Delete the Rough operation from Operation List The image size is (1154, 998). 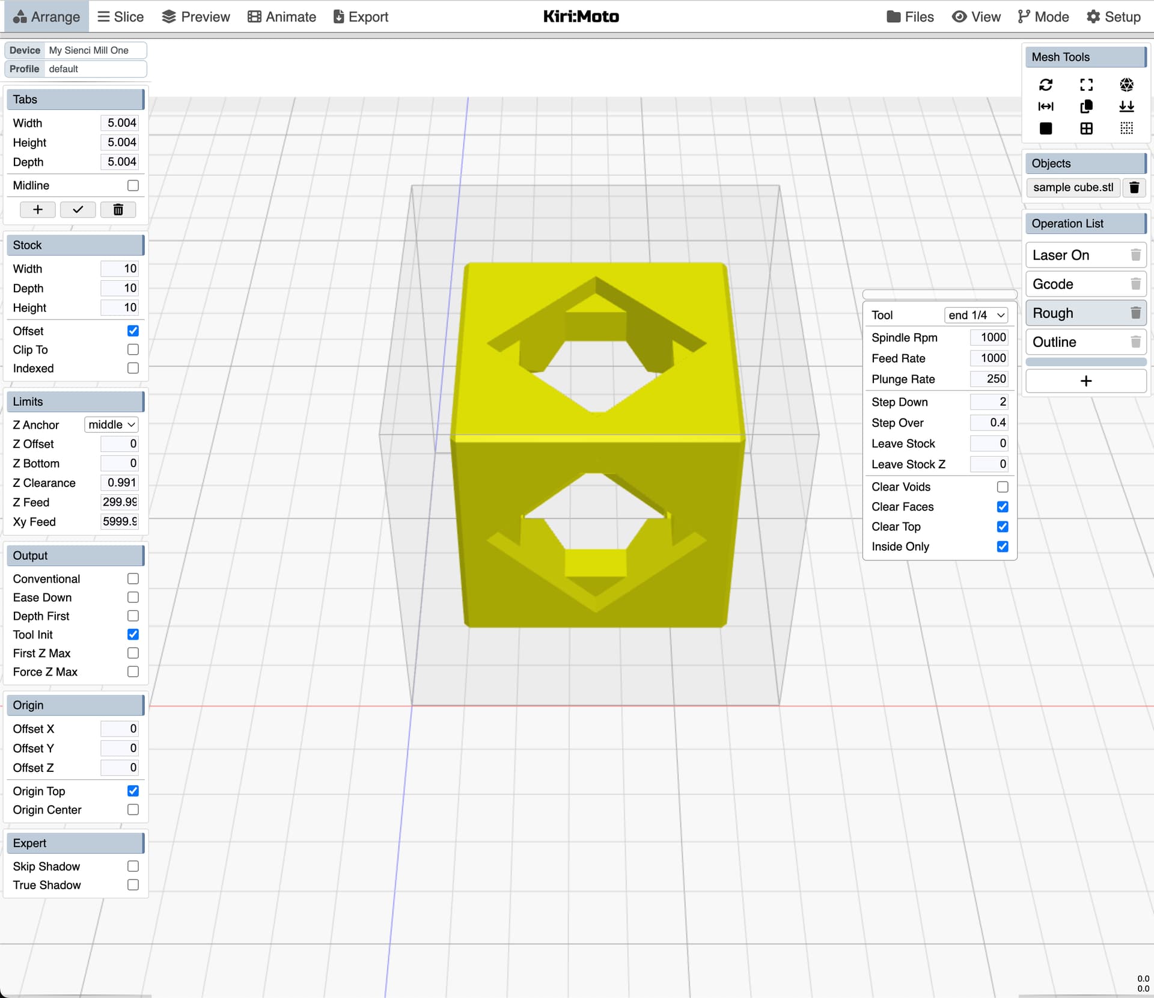pos(1135,313)
